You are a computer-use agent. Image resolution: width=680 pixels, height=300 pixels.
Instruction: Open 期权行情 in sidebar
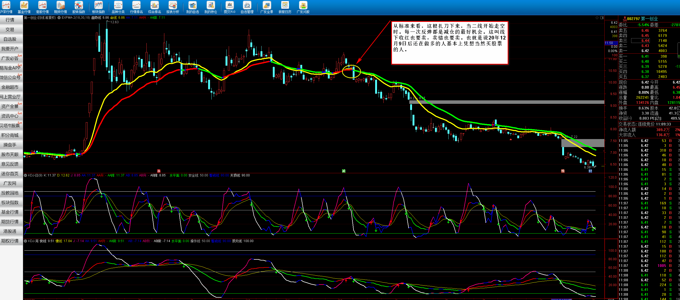(11, 241)
